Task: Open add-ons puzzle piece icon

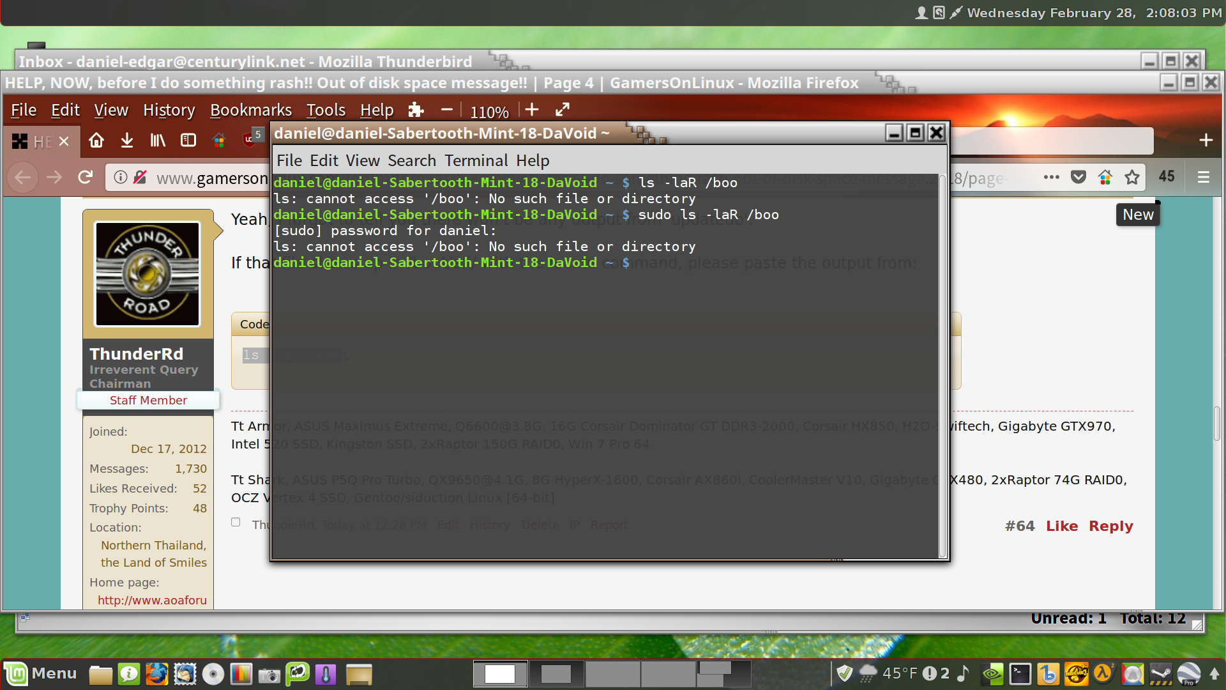Action: pos(416,110)
